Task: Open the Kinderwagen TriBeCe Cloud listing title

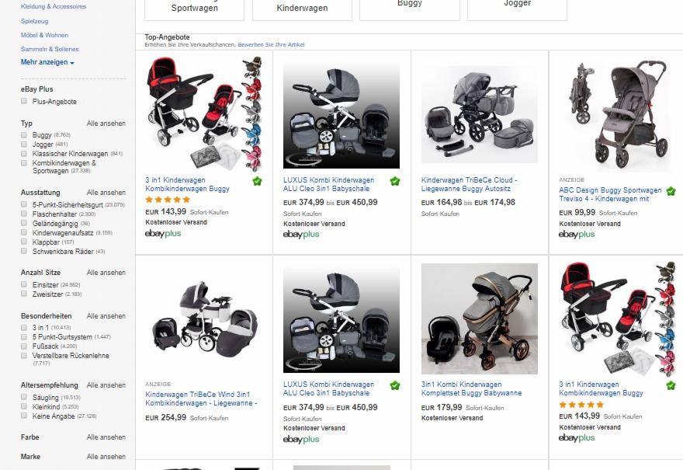Action: tap(469, 185)
